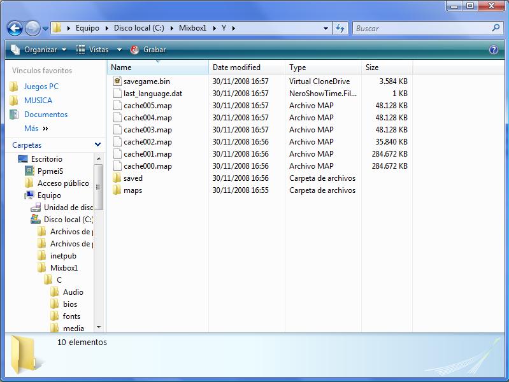
Task: Click the Grabar toolbar button
Action: coord(148,50)
